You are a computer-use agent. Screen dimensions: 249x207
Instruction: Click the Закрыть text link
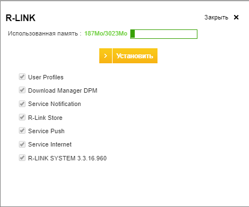click(216, 17)
